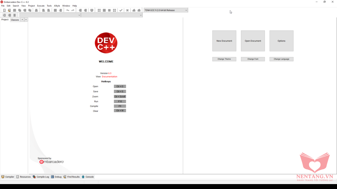Open the AStyle menu
337x189 pixels.
pyautogui.click(x=57, y=6)
